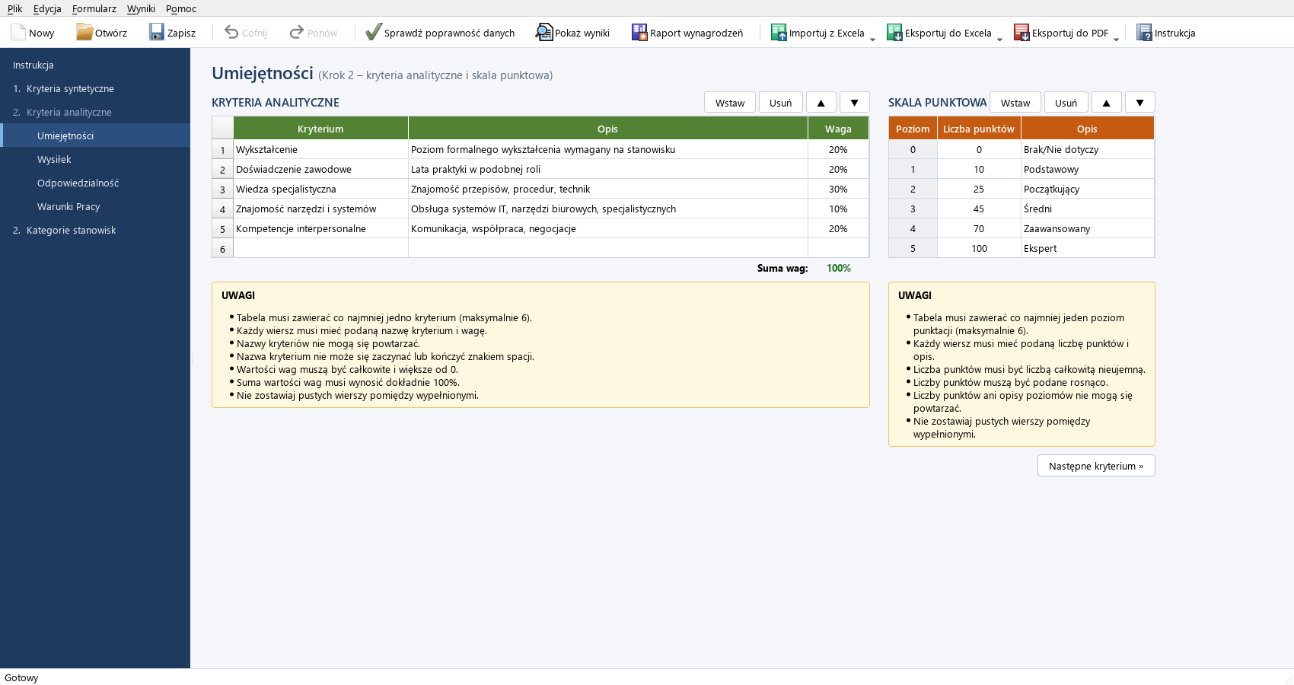The image size is (1294, 685).
Task: Open the Instrukcja help toolbar icon
Action: coord(1144,33)
